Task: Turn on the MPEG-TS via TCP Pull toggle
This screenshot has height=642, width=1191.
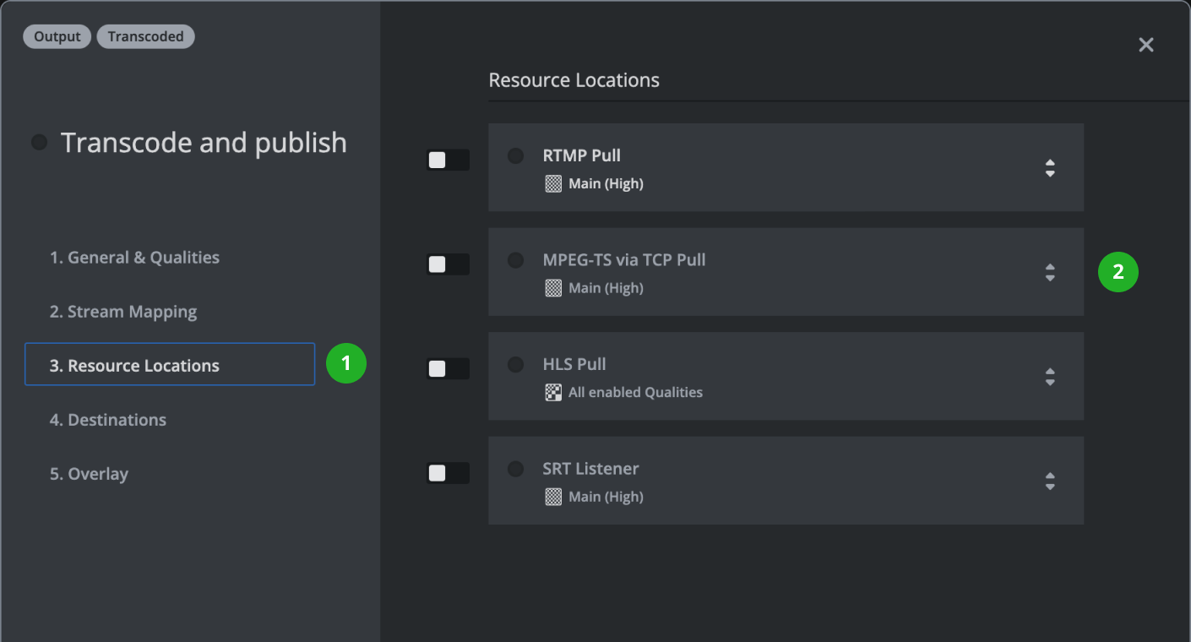Action: [448, 265]
